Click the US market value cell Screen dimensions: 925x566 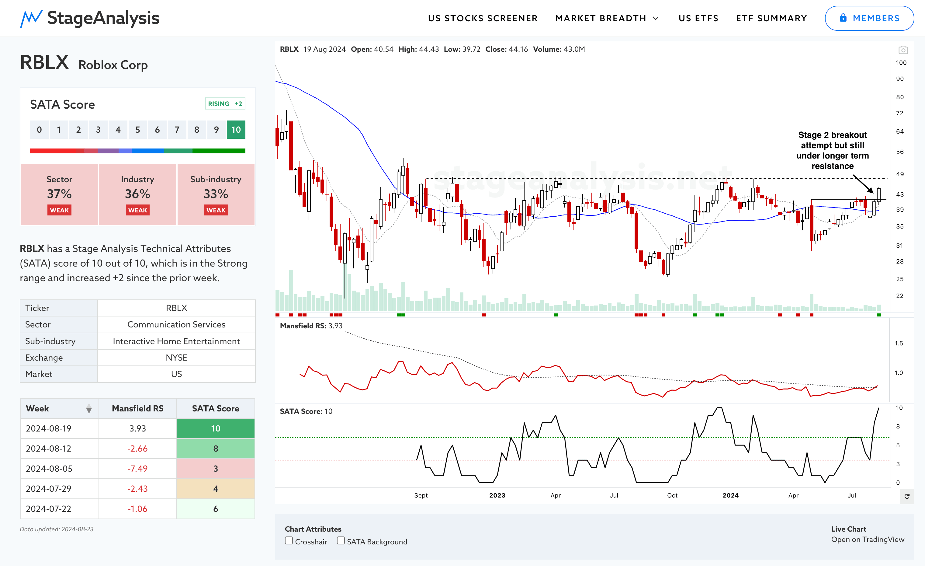pos(176,374)
